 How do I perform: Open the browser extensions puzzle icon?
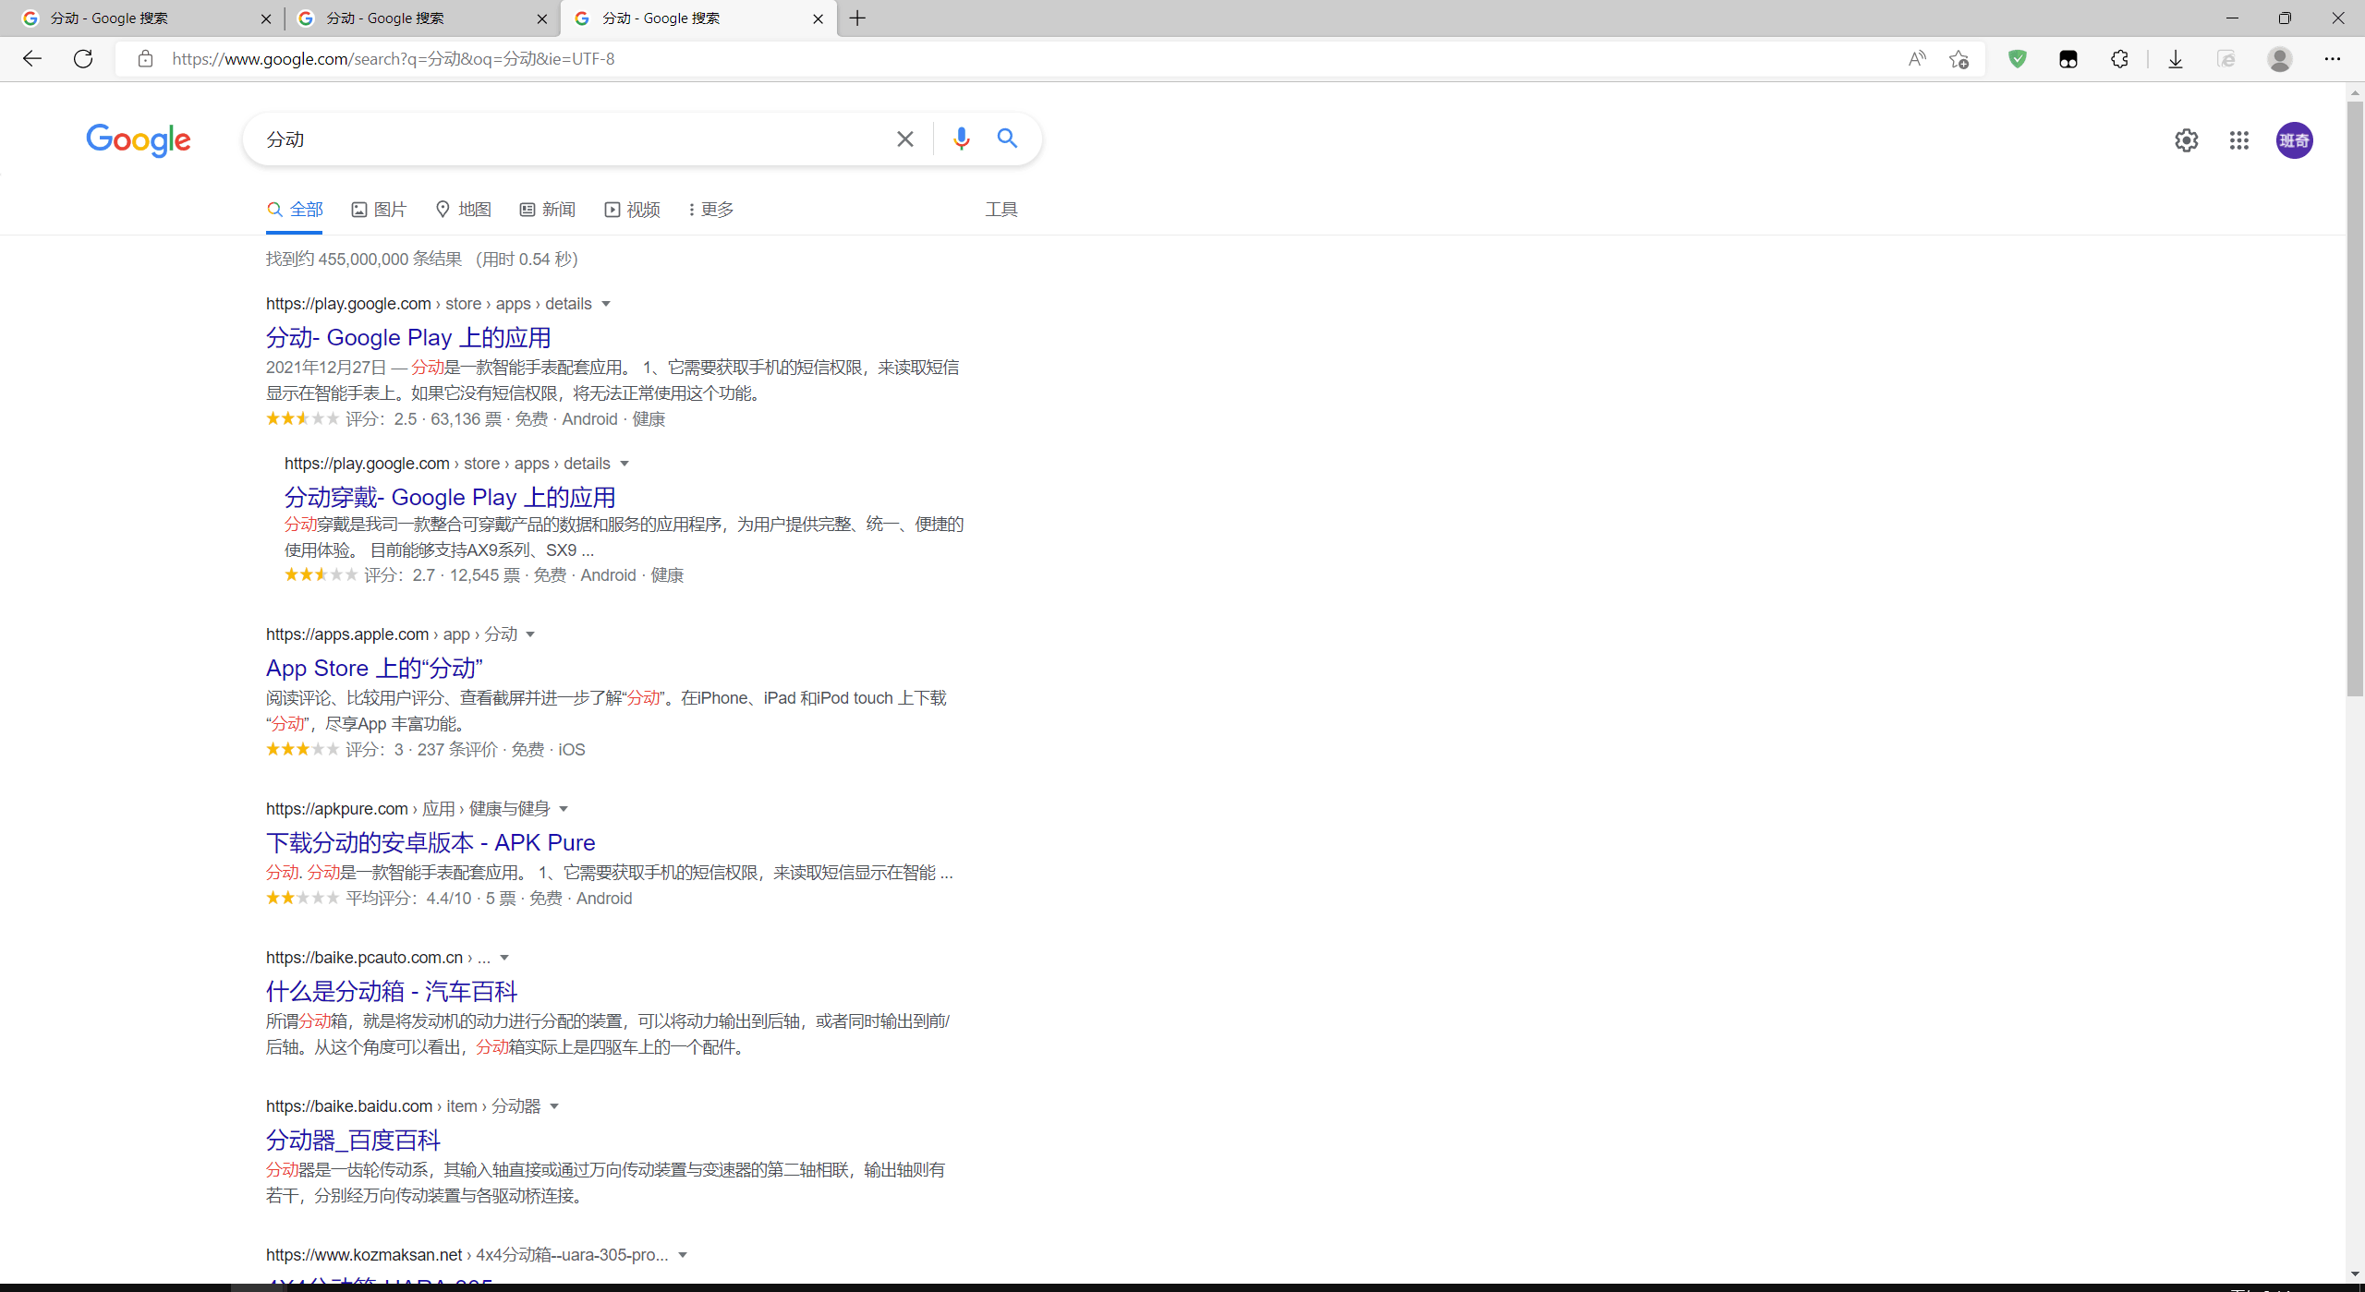point(2119,59)
